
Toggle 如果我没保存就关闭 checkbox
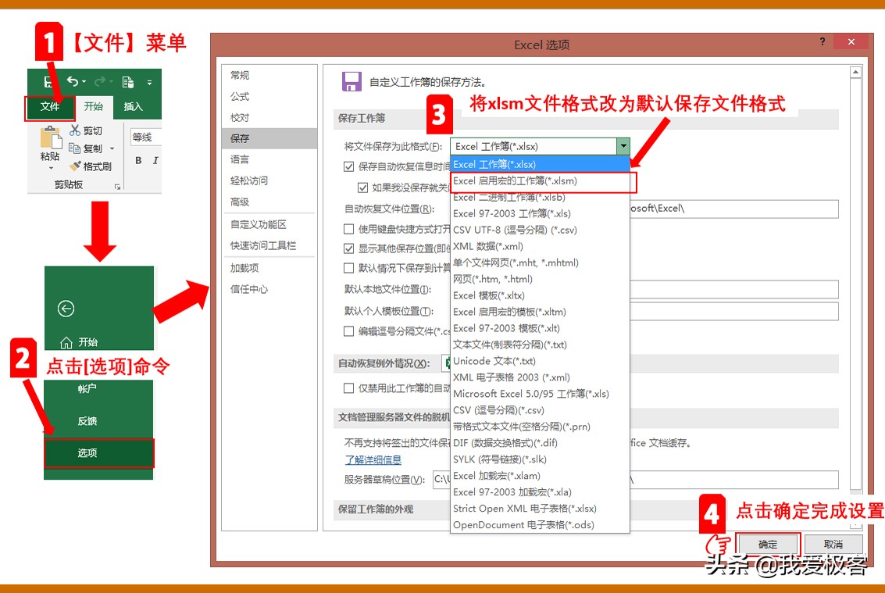tap(363, 188)
